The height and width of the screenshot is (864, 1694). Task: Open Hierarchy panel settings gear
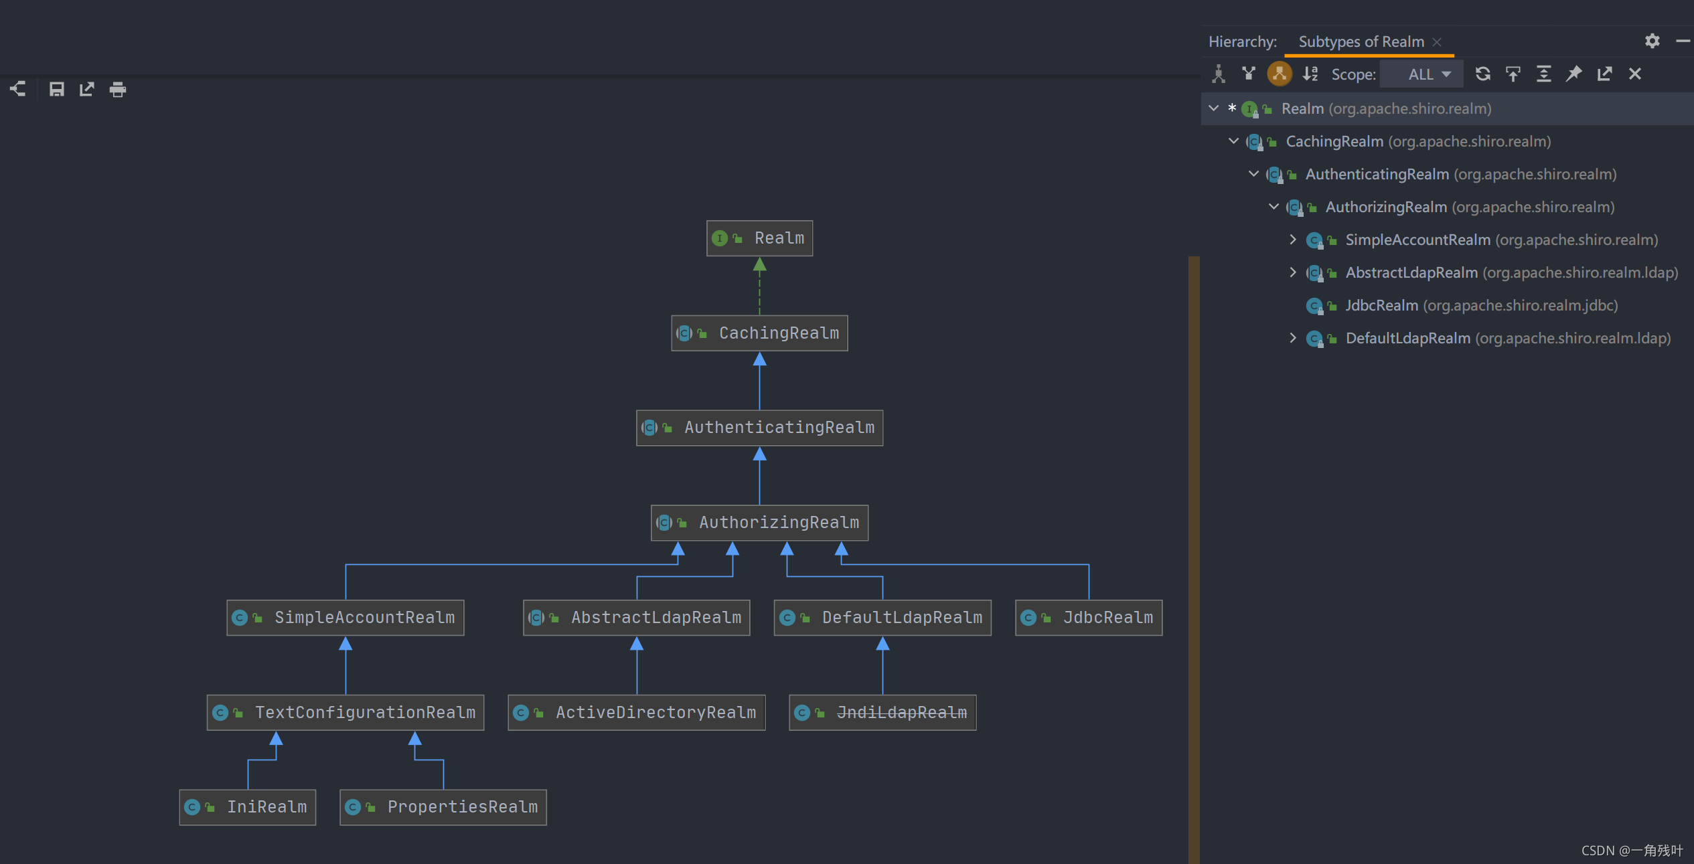(1652, 41)
